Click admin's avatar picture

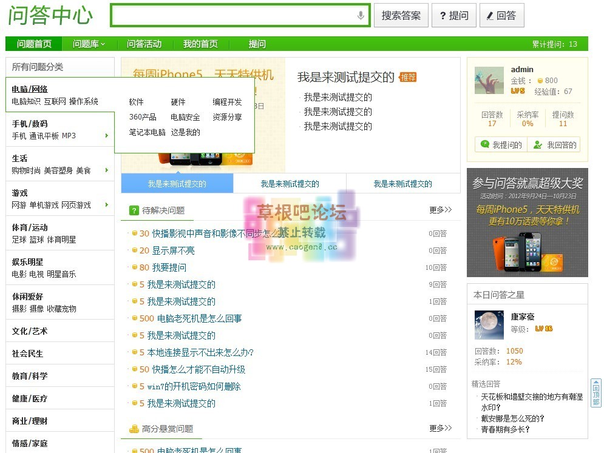pos(489,81)
